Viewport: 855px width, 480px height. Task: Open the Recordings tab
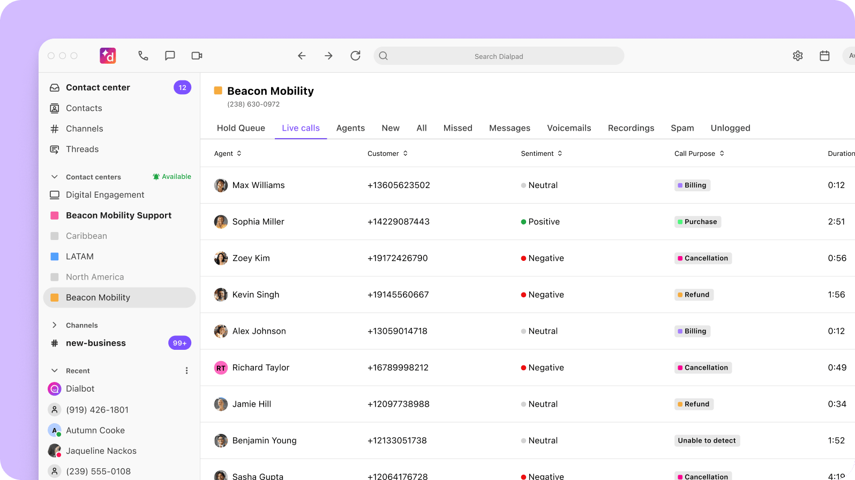tap(631, 128)
